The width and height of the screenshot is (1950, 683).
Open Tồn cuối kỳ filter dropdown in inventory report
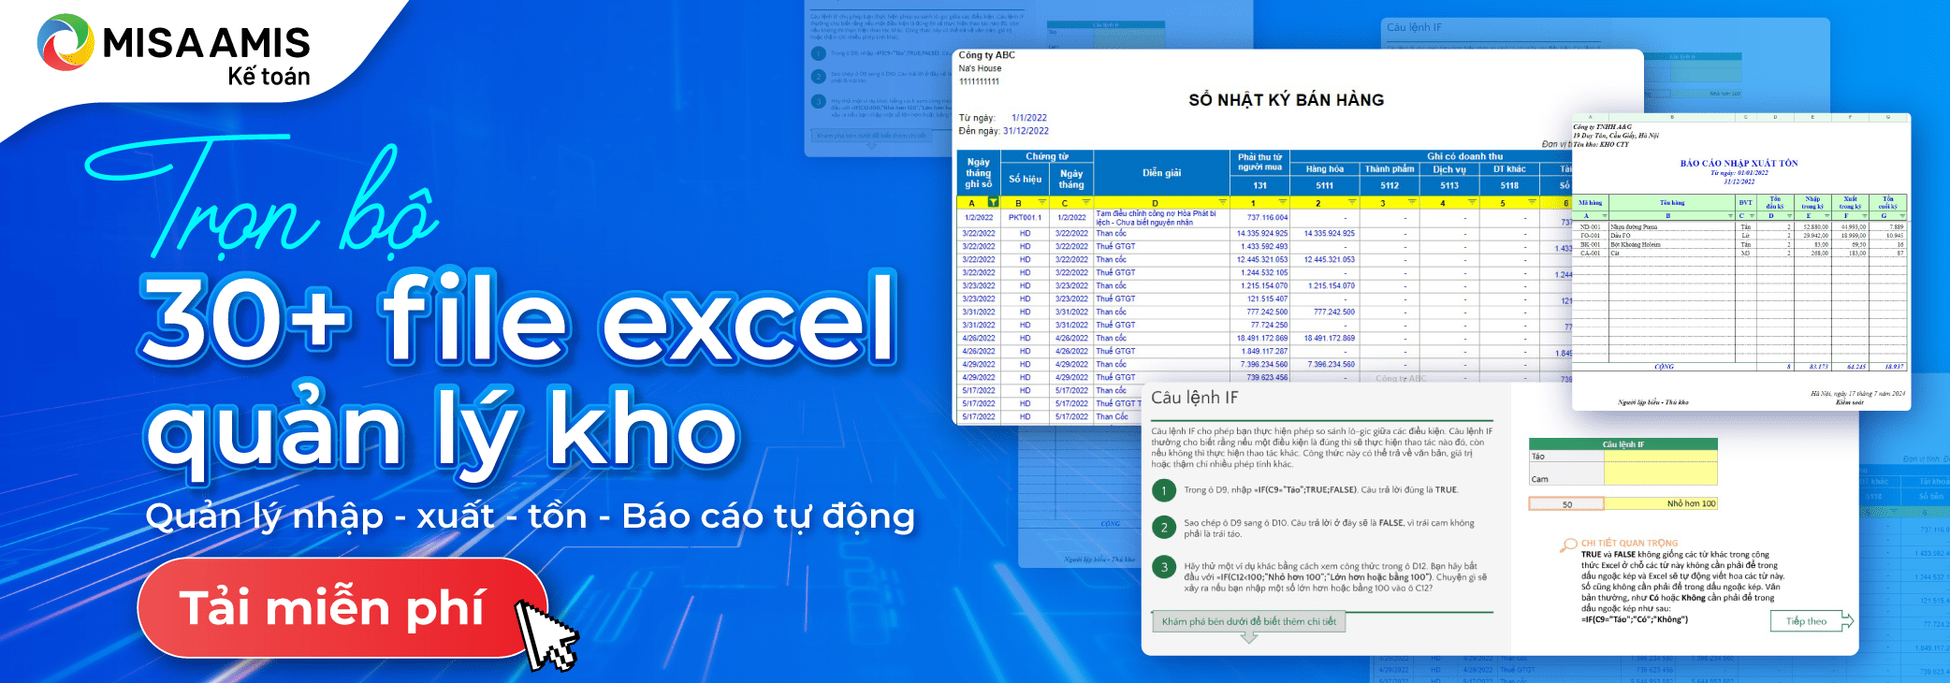click(x=1902, y=216)
